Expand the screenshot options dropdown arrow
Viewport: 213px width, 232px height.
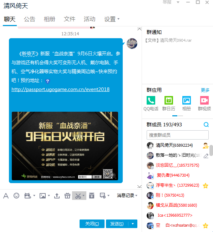point(83,196)
